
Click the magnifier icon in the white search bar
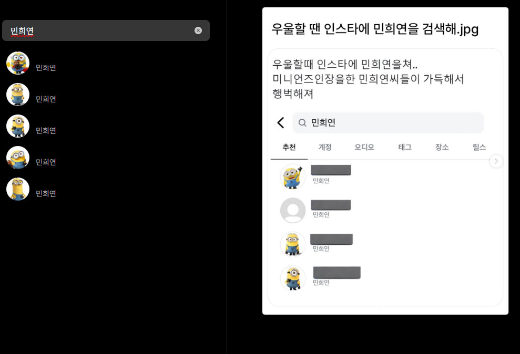tap(302, 123)
